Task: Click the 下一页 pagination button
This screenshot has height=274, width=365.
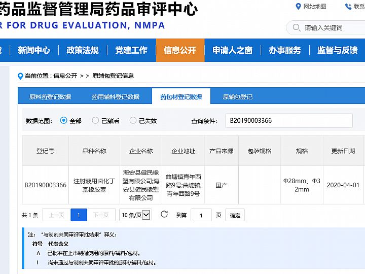Action: [101, 215]
